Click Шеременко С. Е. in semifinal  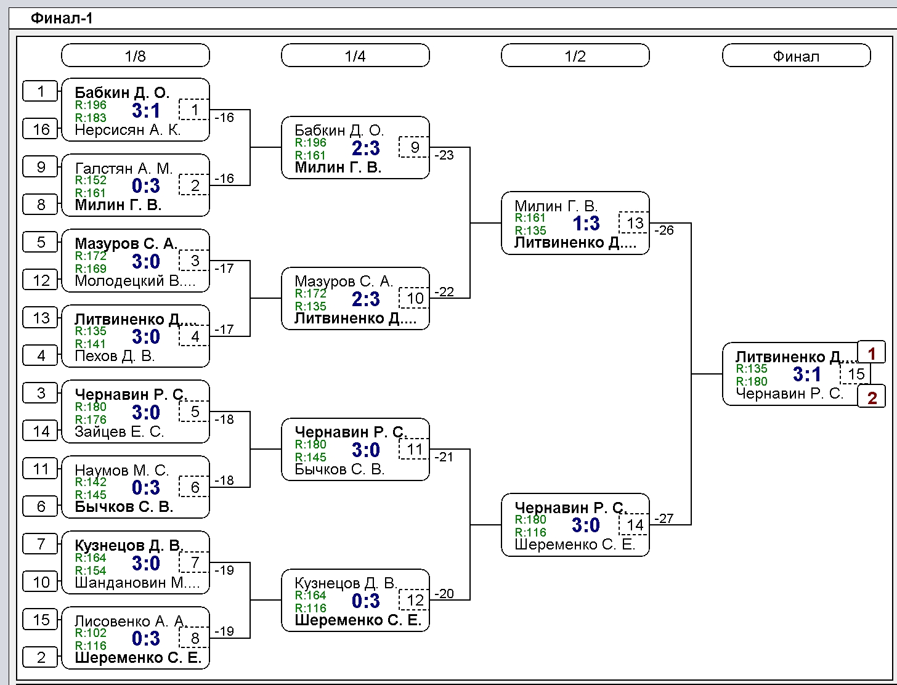click(575, 545)
